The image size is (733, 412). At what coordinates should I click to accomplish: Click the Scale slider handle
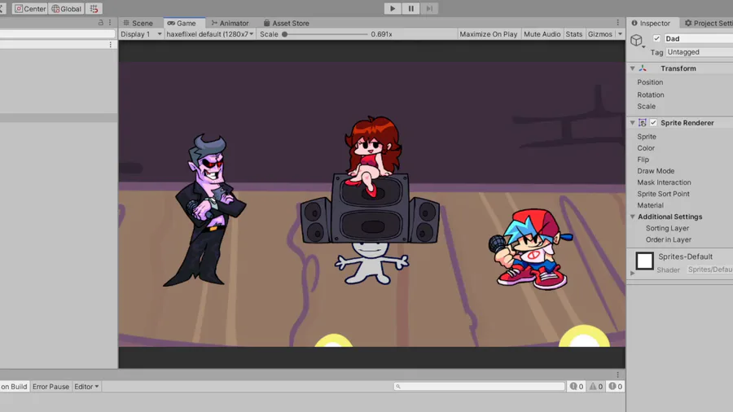pos(284,34)
